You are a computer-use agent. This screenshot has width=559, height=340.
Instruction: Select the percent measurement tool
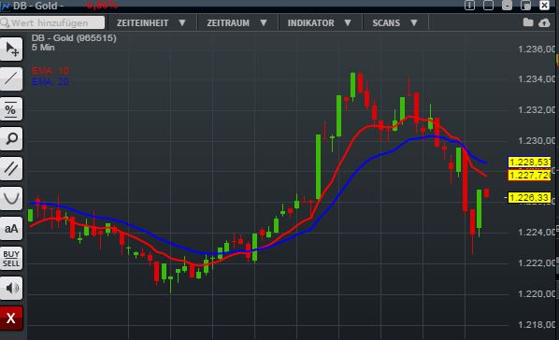[x=11, y=109]
